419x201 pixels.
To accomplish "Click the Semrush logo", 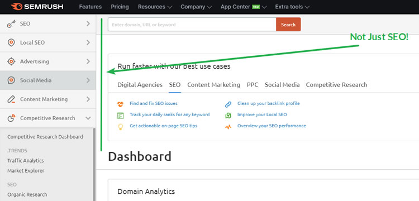I will click(x=37, y=7).
